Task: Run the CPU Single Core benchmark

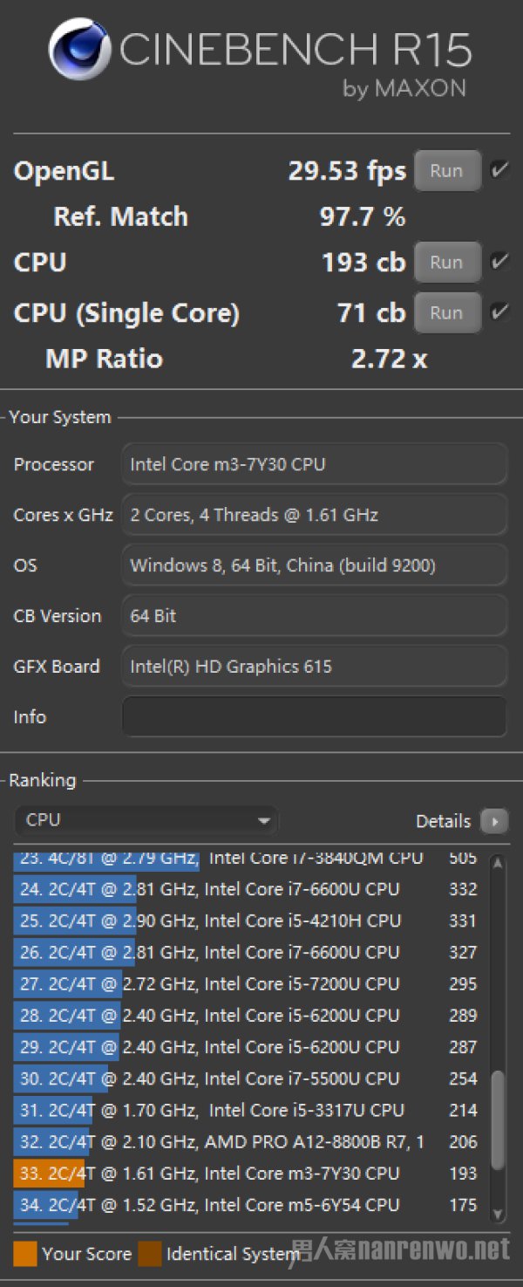Action: point(447,312)
